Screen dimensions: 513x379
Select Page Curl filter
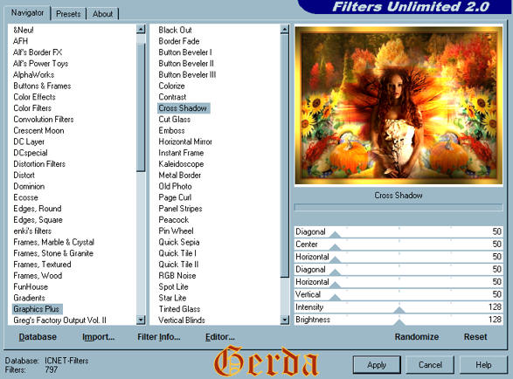pos(175,197)
